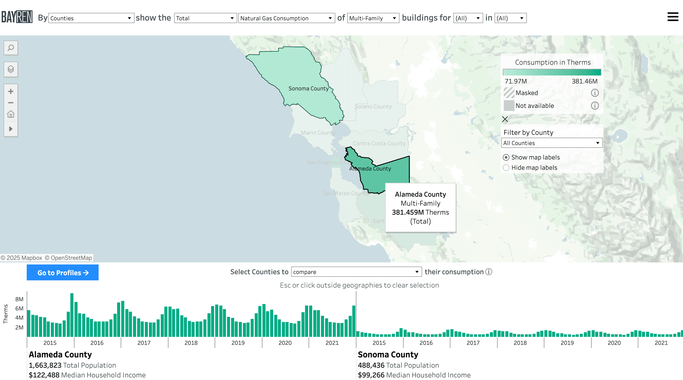Open the map layers control

(x=11, y=69)
